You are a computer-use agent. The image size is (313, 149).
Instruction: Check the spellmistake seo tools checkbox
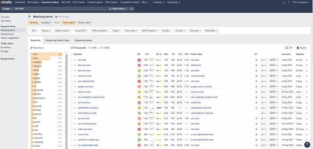pyautogui.click(x=71, y=108)
